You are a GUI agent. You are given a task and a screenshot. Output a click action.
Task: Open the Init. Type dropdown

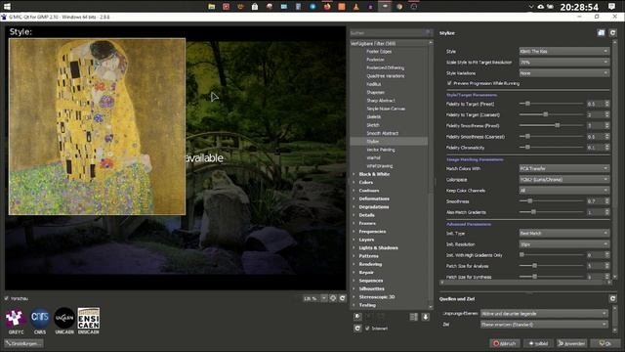point(564,233)
